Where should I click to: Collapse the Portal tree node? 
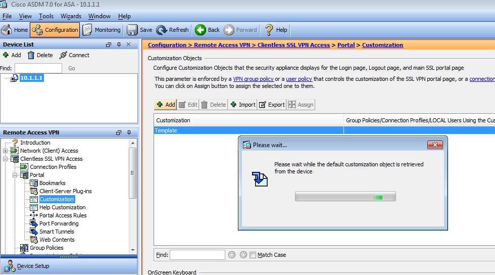pos(15,175)
